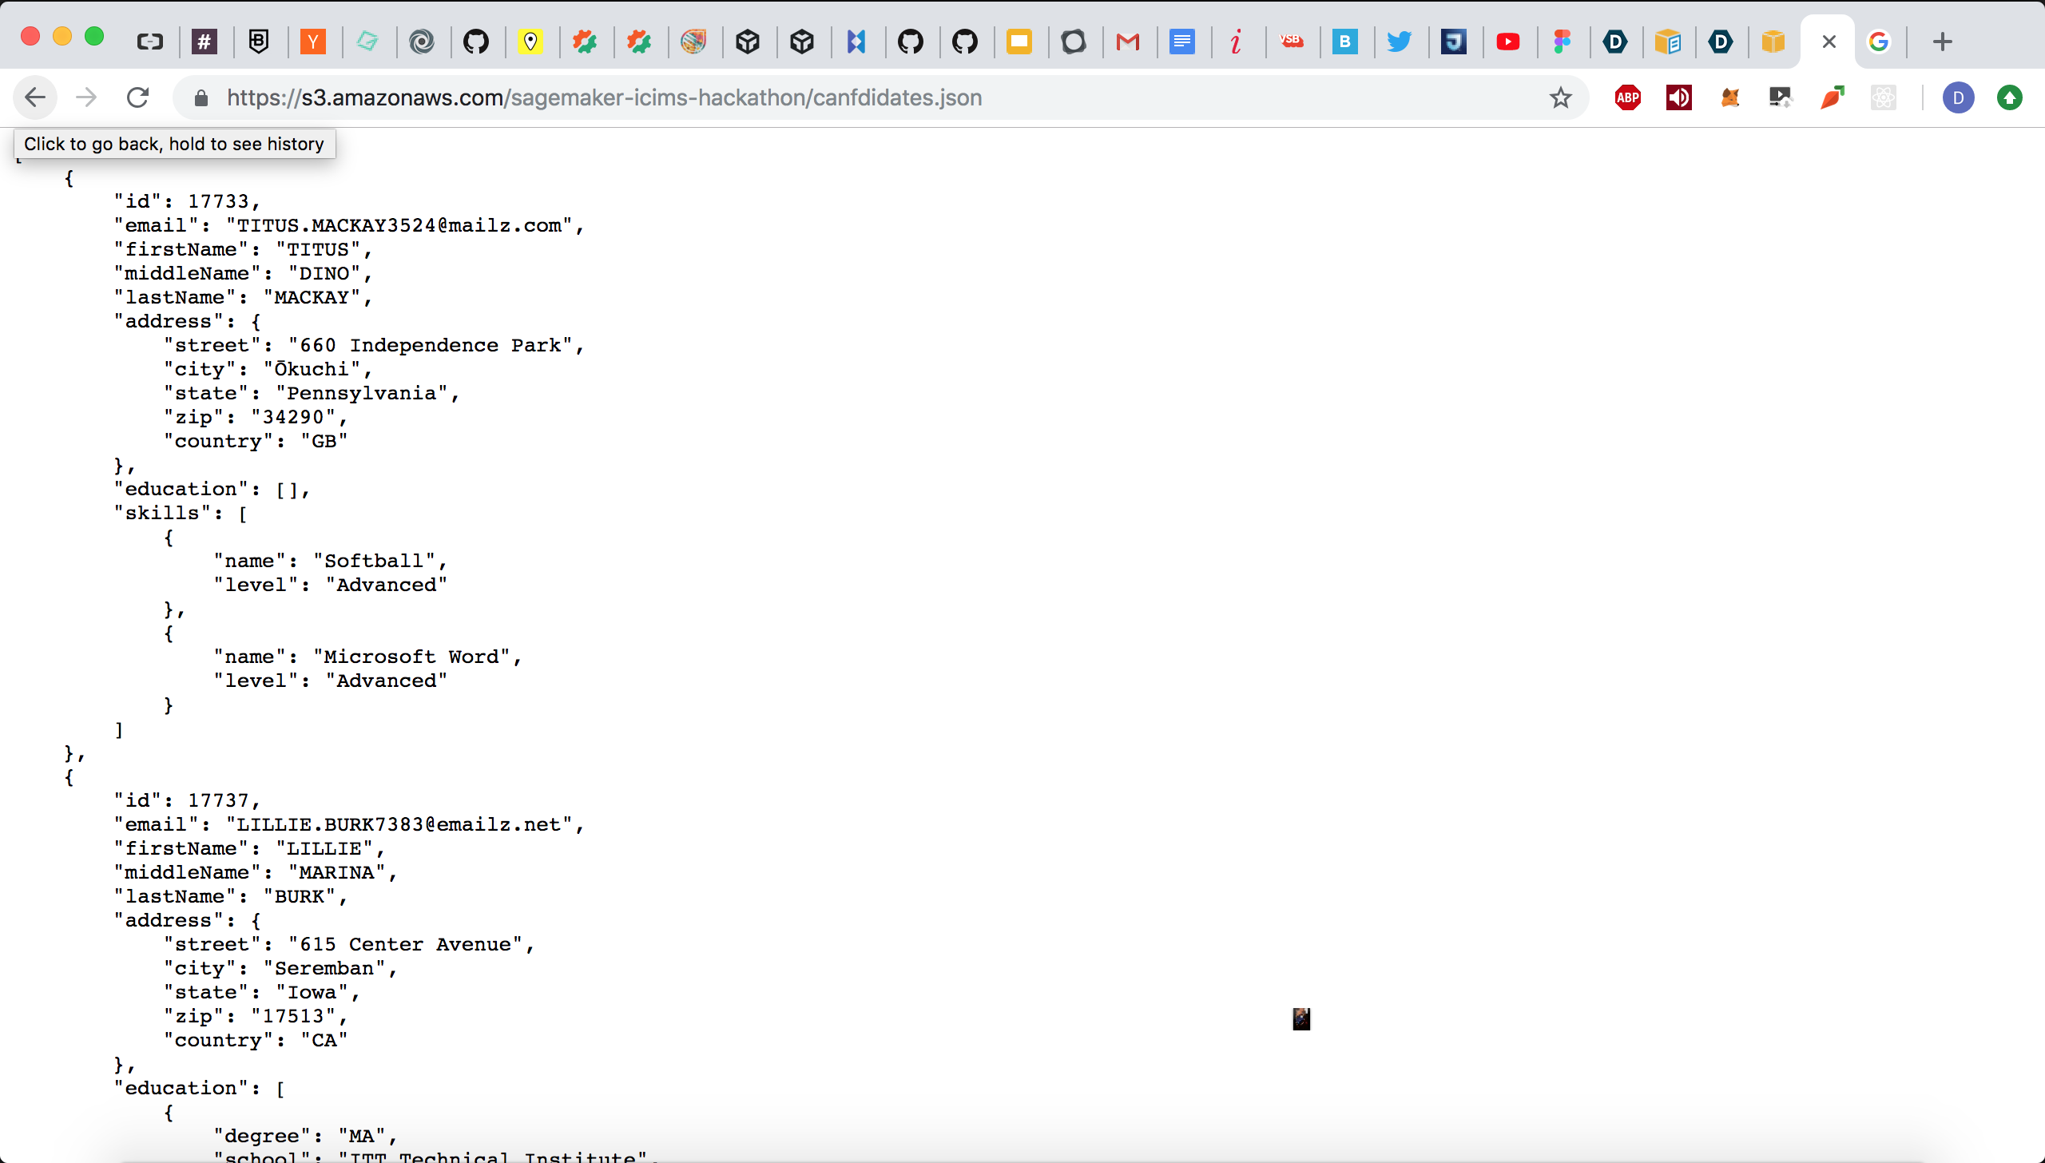Close the current active tab
This screenshot has height=1163, width=2045.
point(1829,42)
